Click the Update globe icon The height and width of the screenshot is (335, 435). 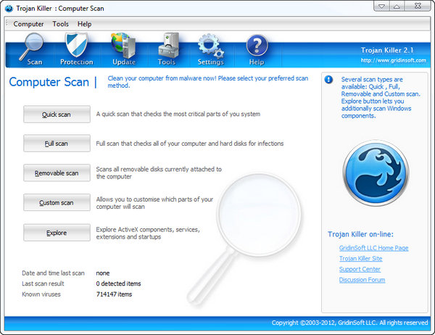click(123, 48)
